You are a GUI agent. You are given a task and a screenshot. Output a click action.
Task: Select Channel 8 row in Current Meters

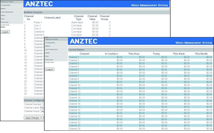click(x=140, y=79)
